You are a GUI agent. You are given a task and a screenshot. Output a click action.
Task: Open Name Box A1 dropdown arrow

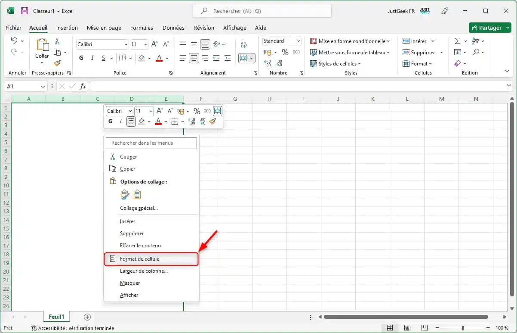coord(43,86)
